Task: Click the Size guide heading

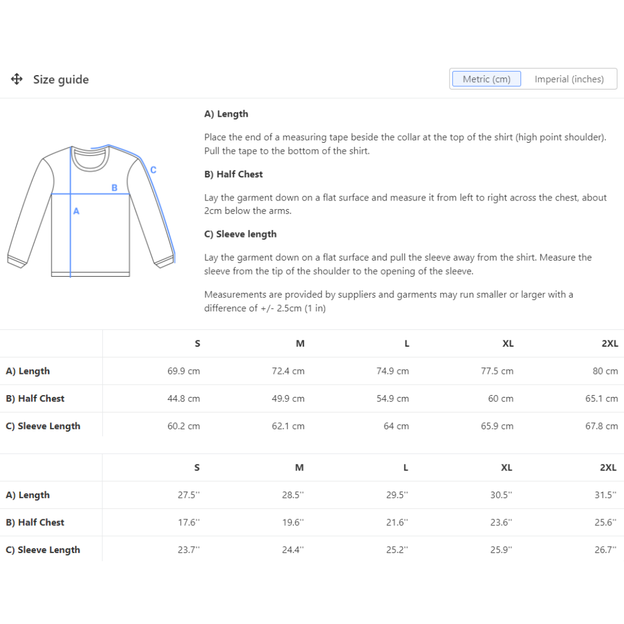Action: [x=61, y=80]
